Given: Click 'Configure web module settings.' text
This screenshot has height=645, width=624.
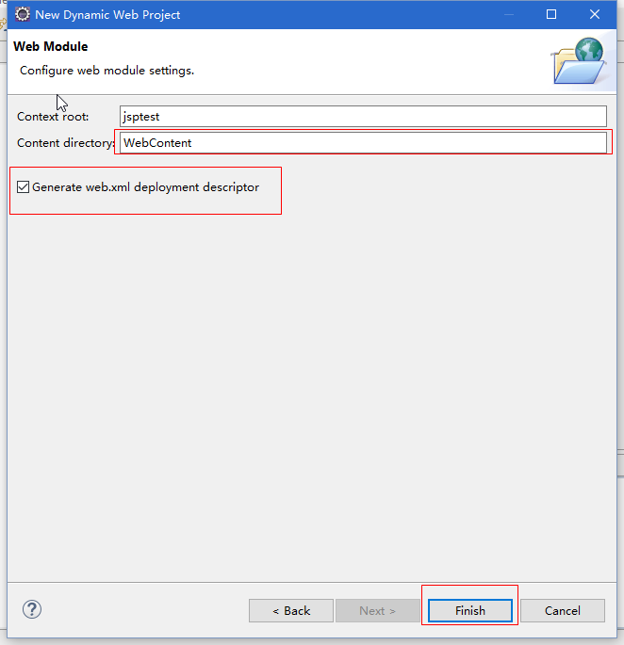Looking at the screenshot, I should [107, 71].
